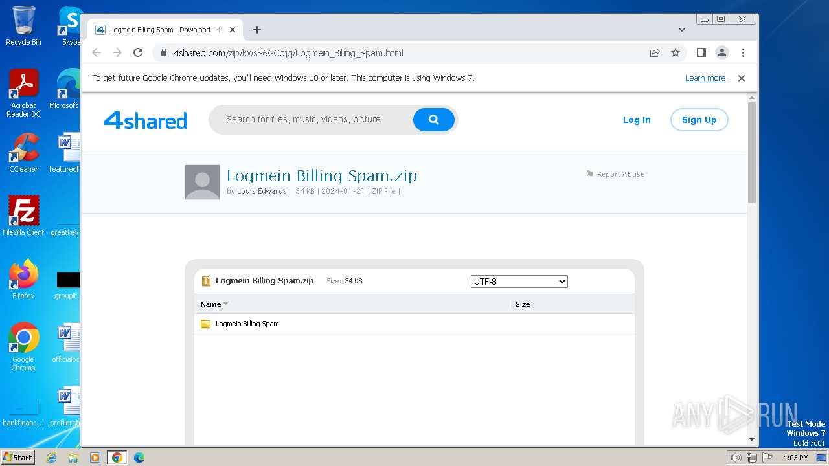Click the Sign Up button

[x=699, y=120]
